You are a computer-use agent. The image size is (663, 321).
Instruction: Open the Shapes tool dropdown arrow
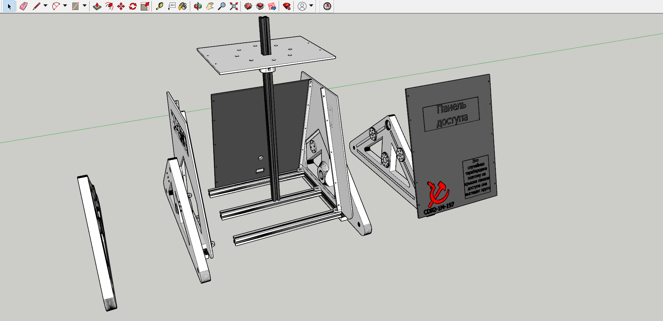pyautogui.click(x=85, y=6)
